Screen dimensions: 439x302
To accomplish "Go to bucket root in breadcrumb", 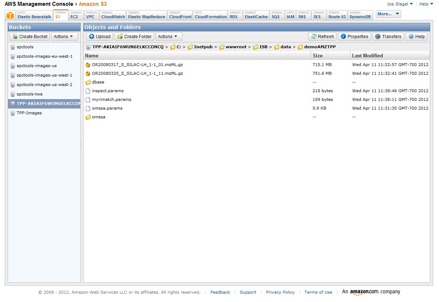I will (128, 47).
